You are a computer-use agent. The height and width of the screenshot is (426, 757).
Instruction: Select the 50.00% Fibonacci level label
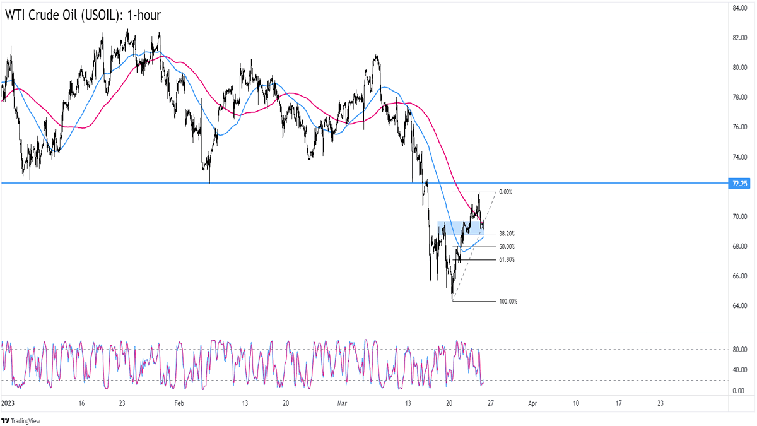[x=507, y=247]
